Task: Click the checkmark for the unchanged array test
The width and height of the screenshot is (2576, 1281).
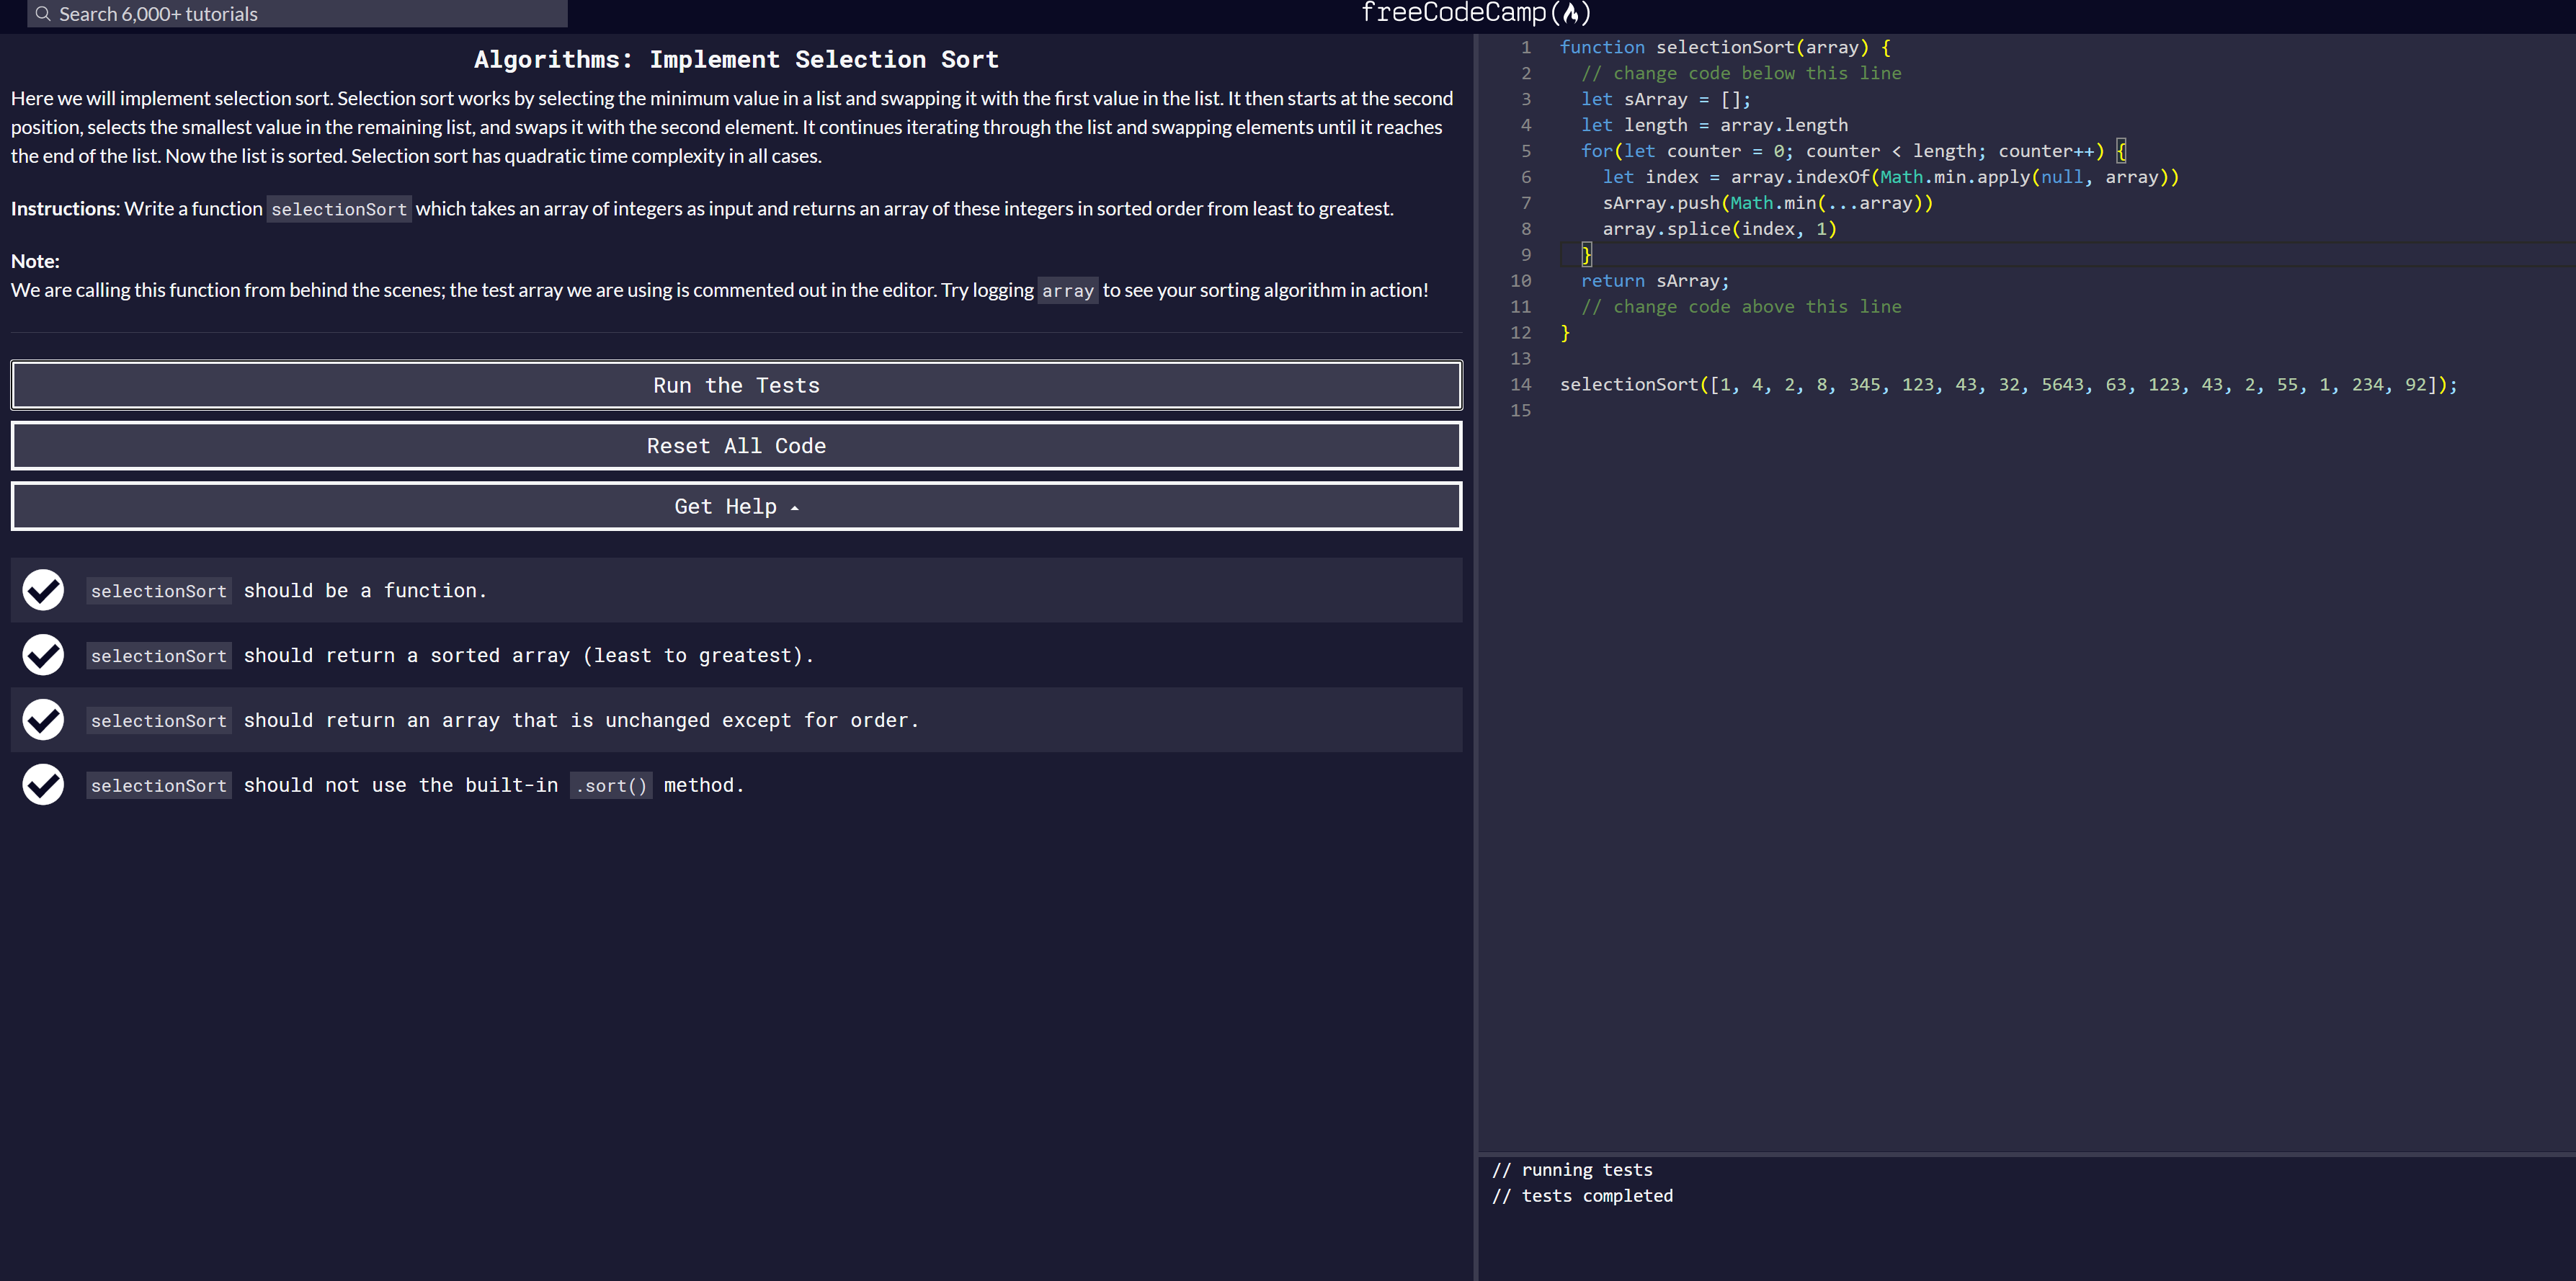Action: (x=42, y=719)
